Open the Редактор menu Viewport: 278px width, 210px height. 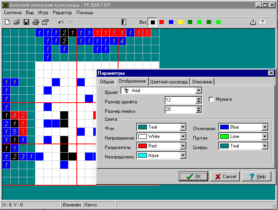coord(62,13)
